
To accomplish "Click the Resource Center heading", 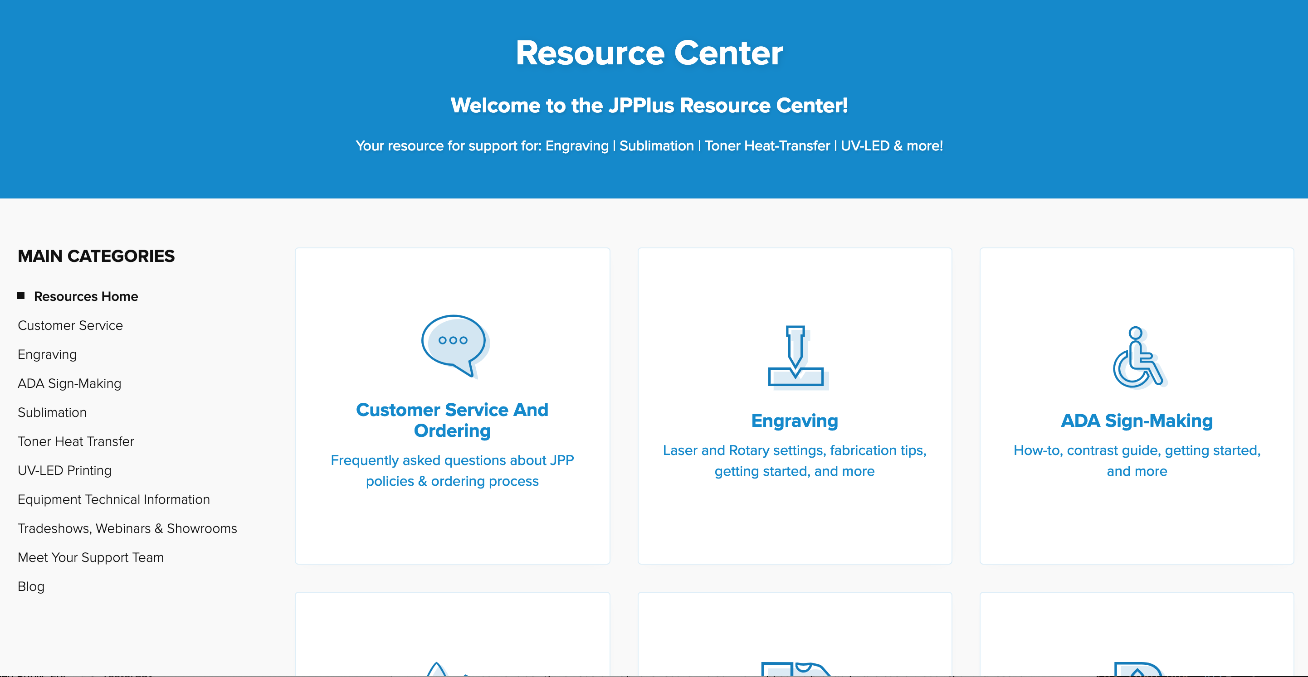I will click(x=649, y=53).
